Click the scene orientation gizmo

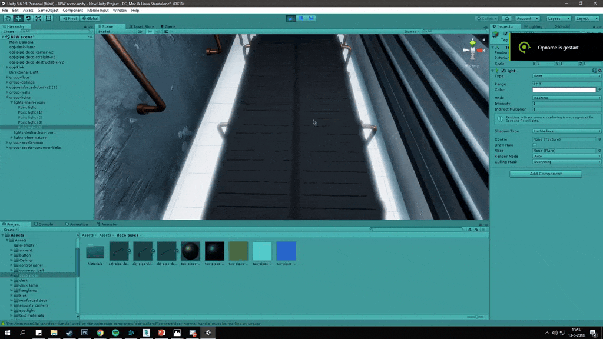[x=473, y=49]
